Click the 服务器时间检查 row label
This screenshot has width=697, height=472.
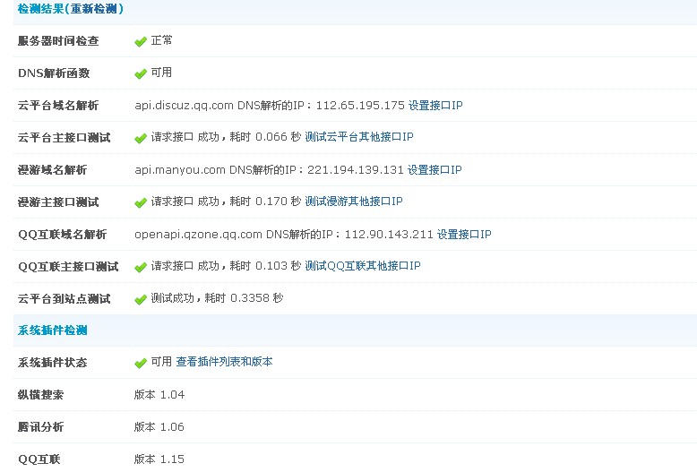[58, 41]
